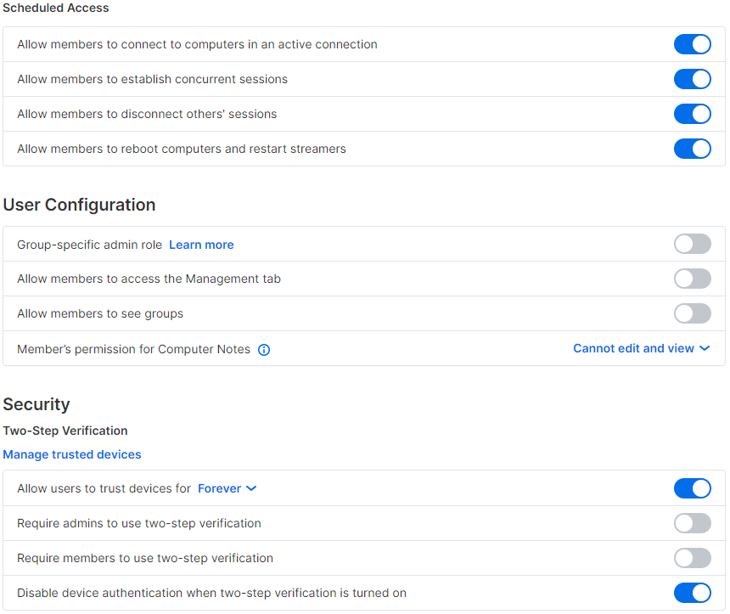Open the Cannot edit and view dropdown

tap(641, 348)
